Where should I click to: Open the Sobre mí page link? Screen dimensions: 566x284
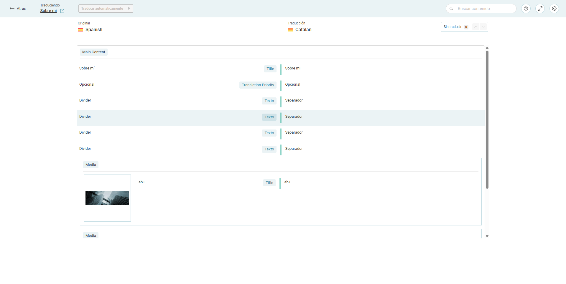(x=48, y=11)
